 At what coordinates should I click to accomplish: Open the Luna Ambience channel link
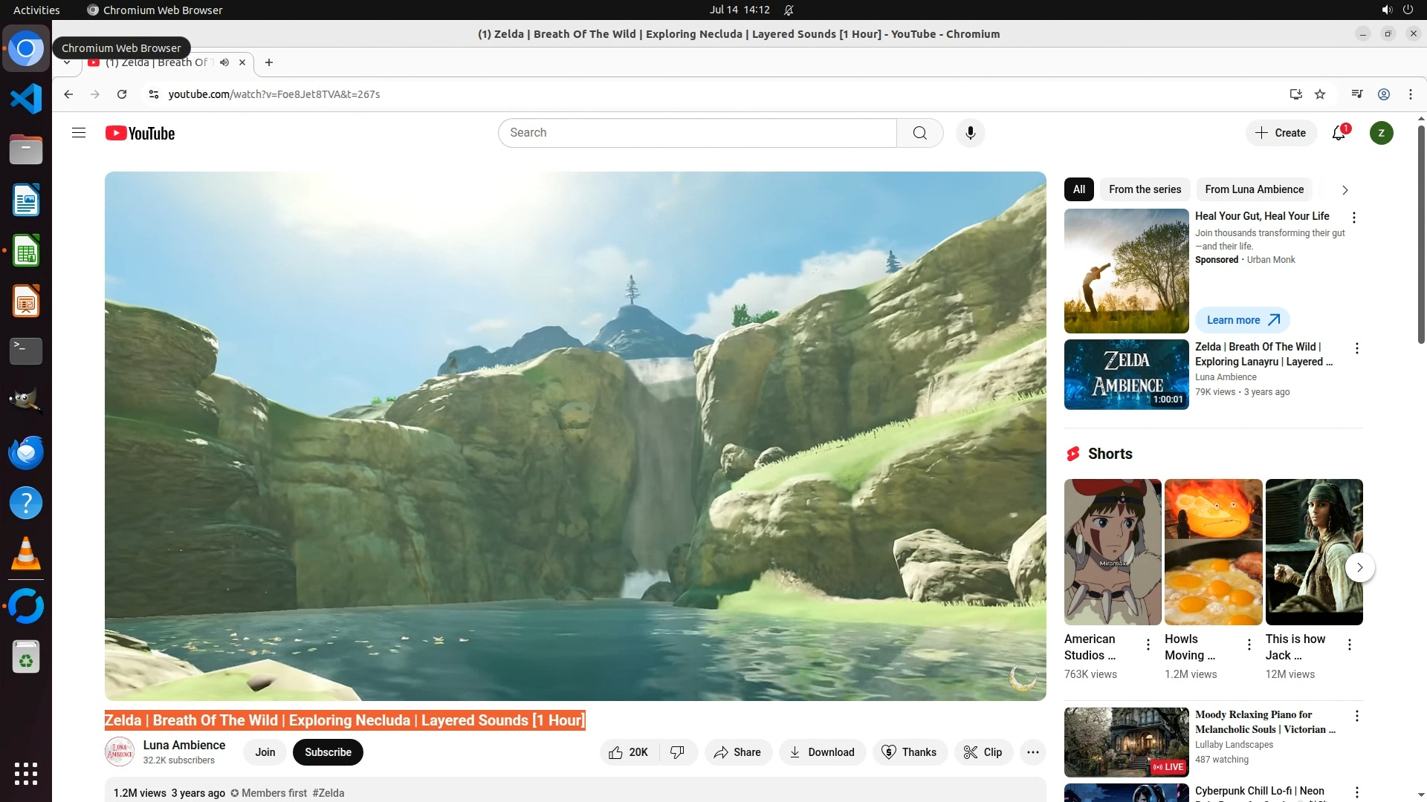pos(184,745)
